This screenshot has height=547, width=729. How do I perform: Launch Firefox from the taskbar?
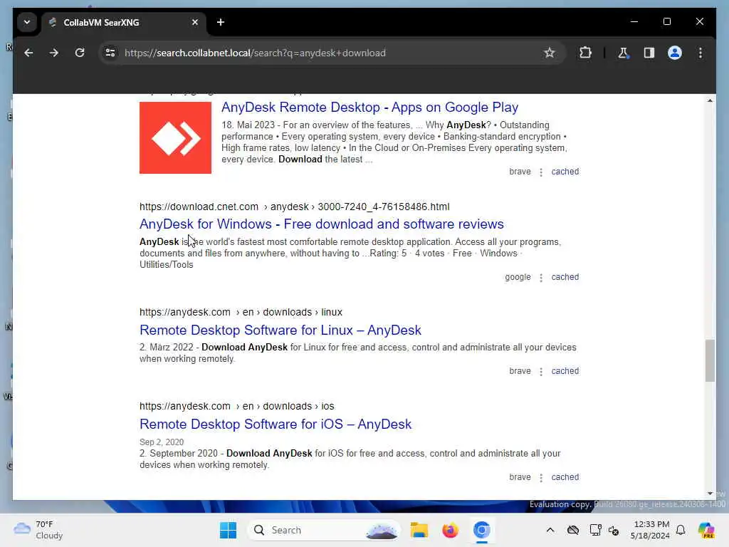point(450,530)
